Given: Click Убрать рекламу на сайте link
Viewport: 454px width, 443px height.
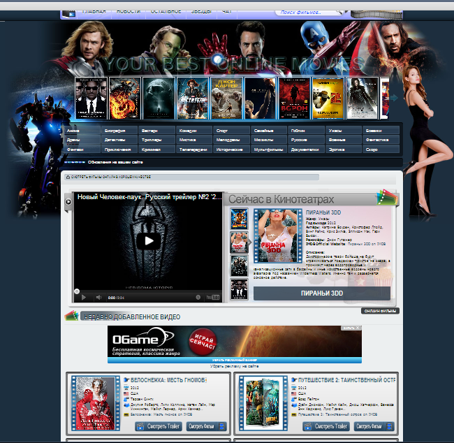Looking at the screenshot, I should tap(234, 366).
